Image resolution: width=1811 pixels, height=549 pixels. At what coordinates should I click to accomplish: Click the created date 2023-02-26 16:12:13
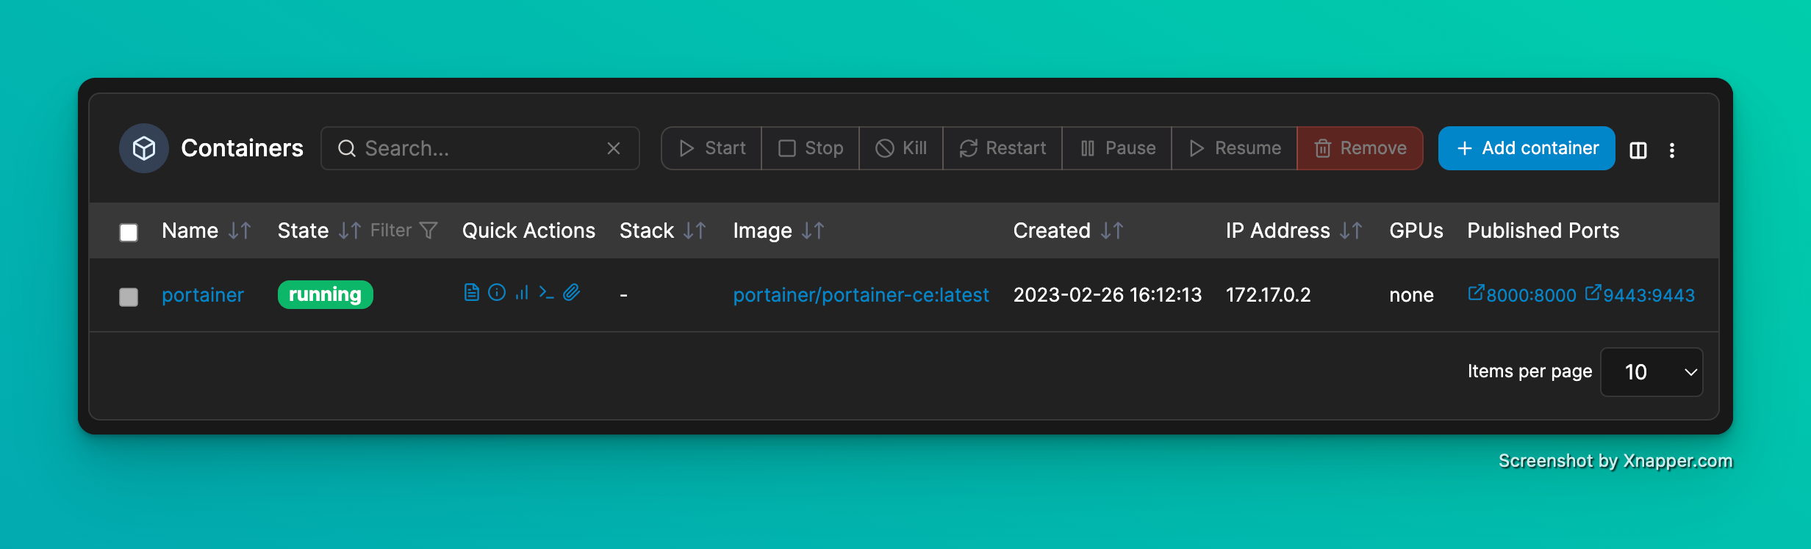tap(1108, 295)
